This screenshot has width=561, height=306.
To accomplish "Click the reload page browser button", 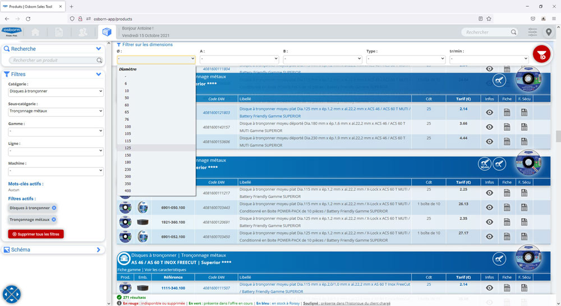I will 28,19.
